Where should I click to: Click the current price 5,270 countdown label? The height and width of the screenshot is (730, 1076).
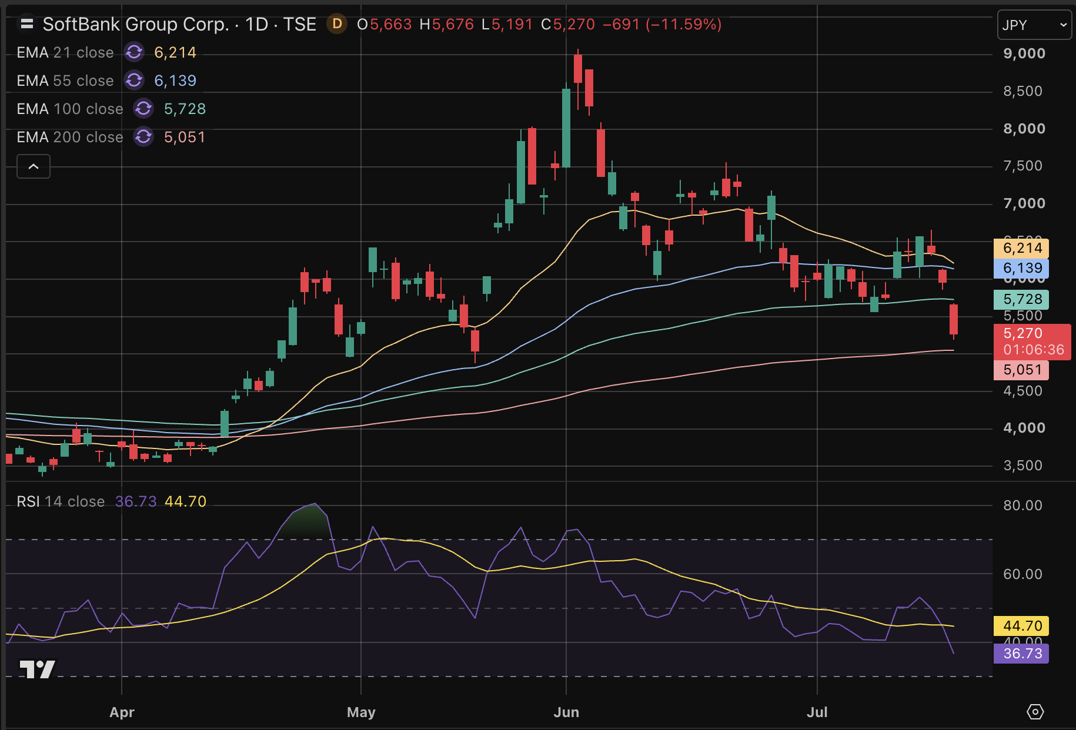(1032, 341)
